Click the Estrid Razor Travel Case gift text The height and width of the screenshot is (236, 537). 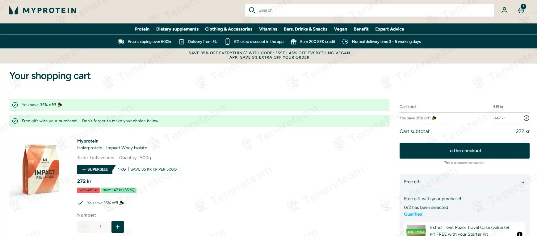[x=470, y=231]
